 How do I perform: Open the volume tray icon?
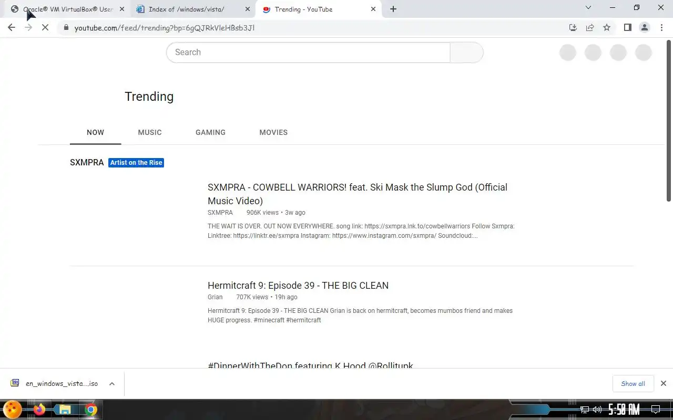(x=597, y=409)
